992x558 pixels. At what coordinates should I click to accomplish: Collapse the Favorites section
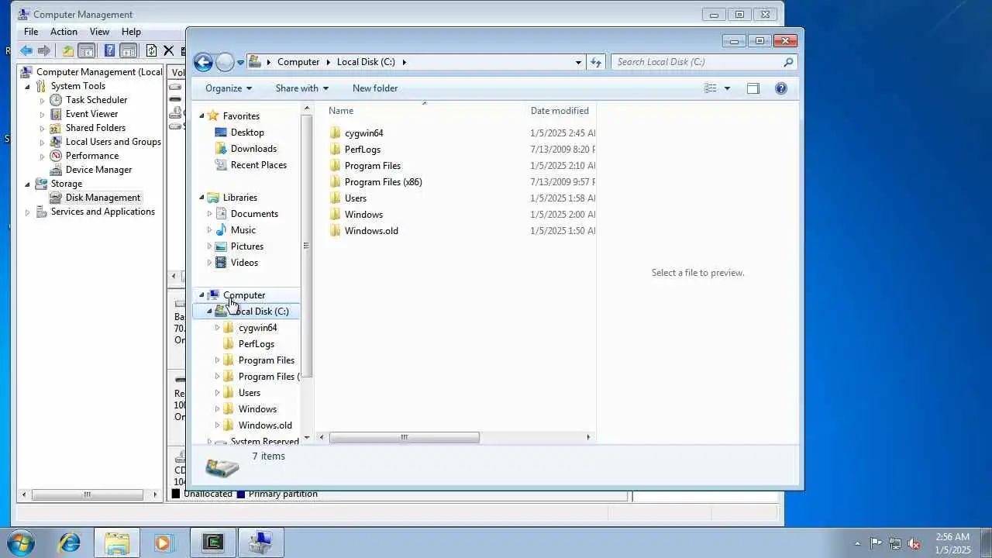(x=201, y=116)
